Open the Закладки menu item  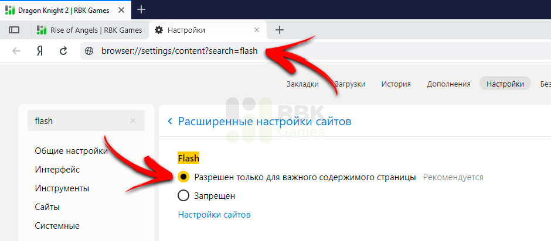click(x=302, y=84)
